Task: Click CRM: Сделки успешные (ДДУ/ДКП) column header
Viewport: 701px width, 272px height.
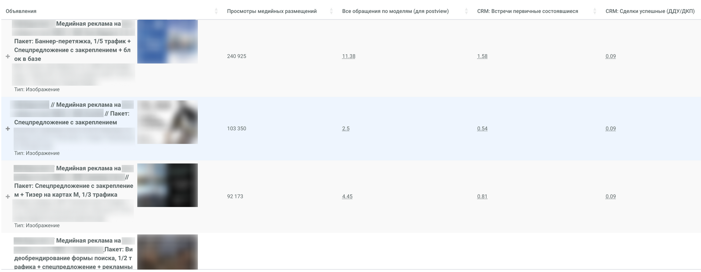Action: [x=650, y=11]
